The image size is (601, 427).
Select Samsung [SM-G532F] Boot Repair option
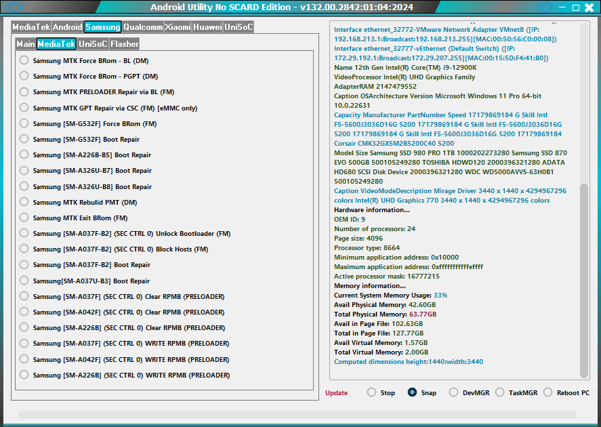click(x=24, y=139)
